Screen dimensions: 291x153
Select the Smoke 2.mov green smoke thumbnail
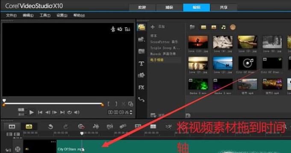click(198, 84)
